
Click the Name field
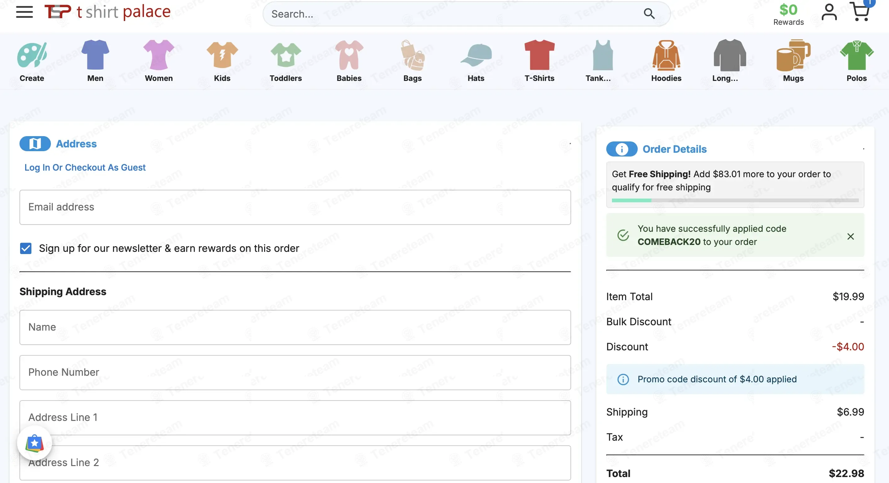coord(295,327)
